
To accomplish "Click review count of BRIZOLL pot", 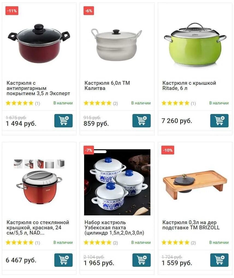I will pos(193,243).
